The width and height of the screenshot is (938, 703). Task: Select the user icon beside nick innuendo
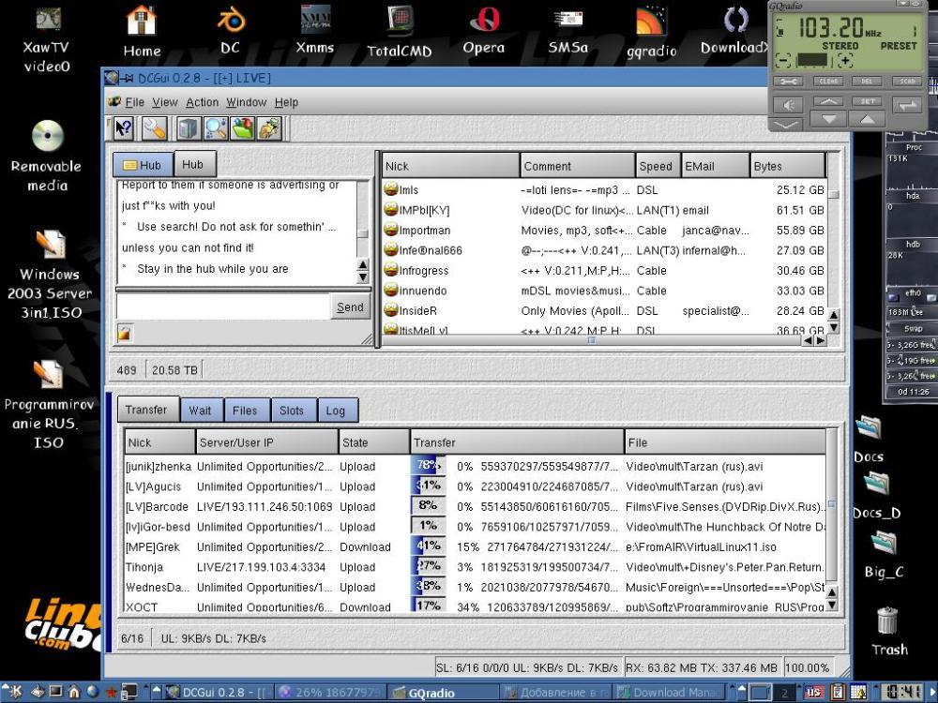pyautogui.click(x=390, y=291)
